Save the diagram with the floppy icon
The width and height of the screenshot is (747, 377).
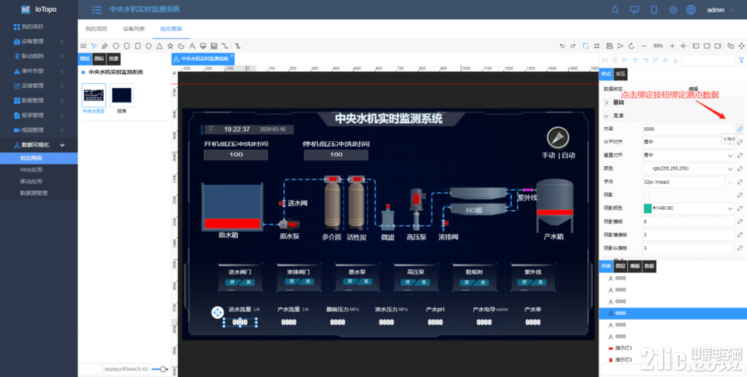[x=609, y=46]
